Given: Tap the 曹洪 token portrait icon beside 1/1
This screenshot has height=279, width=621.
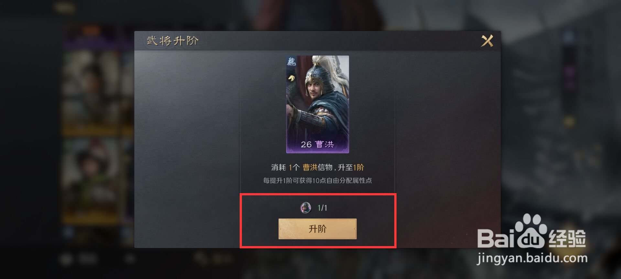Looking at the screenshot, I should (x=306, y=208).
